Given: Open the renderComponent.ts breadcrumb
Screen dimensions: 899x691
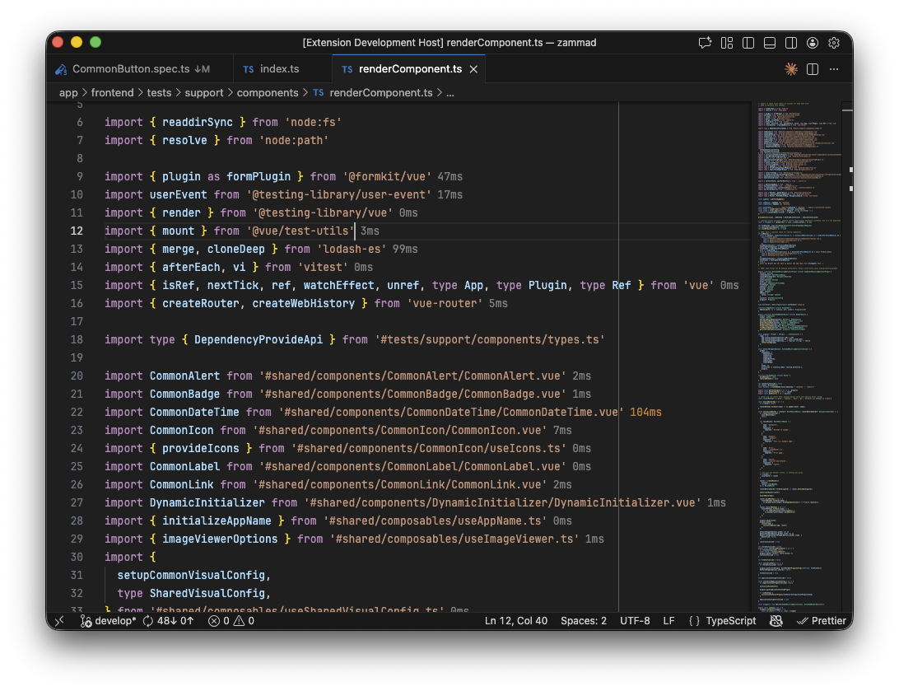Looking at the screenshot, I should [380, 93].
